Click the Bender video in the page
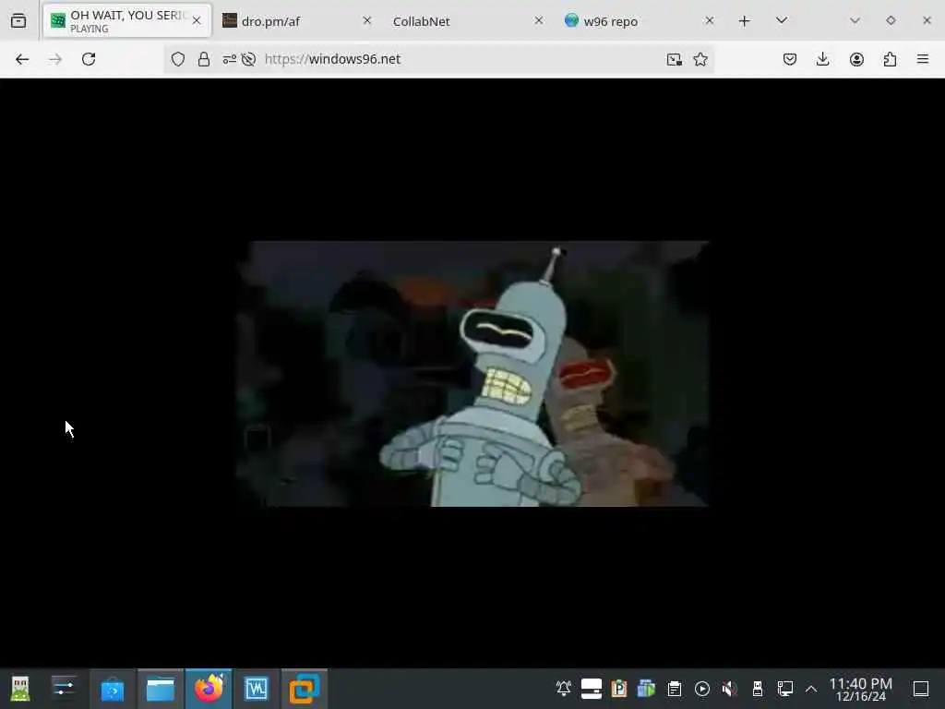945x709 pixels. (x=472, y=373)
